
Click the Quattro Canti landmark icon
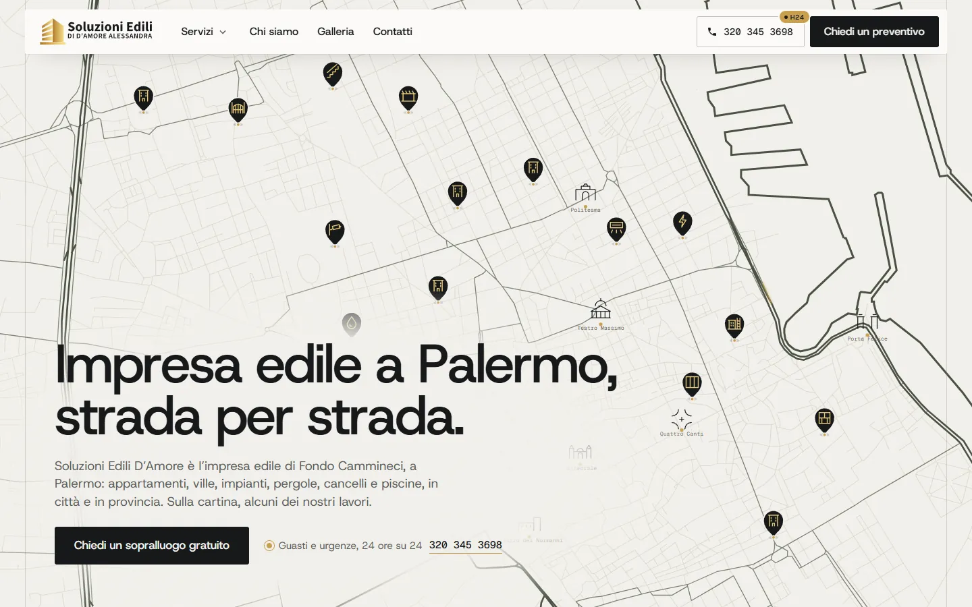pos(682,420)
